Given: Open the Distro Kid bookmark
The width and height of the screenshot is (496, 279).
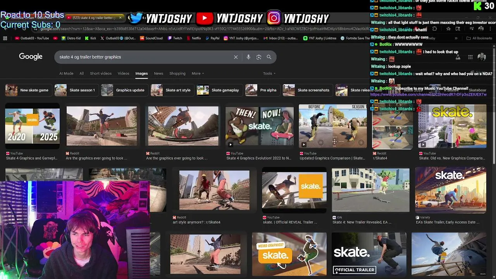Looking at the screenshot, I should tap(71, 38).
